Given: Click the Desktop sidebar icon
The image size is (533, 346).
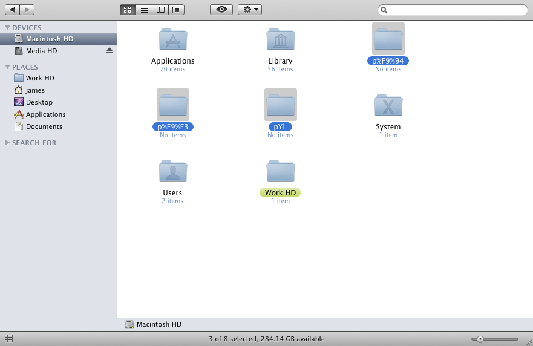Looking at the screenshot, I should tap(19, 102).
